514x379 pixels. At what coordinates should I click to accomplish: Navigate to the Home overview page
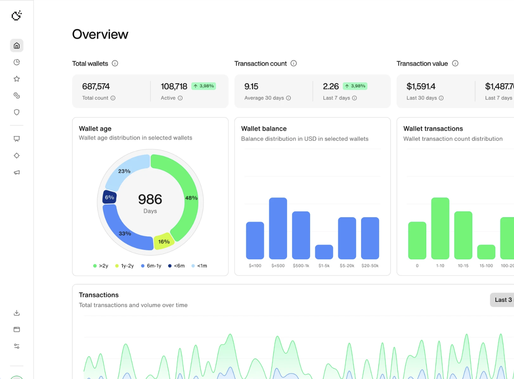[x=16, y=45]
